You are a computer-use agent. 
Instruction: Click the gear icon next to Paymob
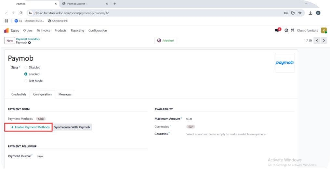coord(30,43)
